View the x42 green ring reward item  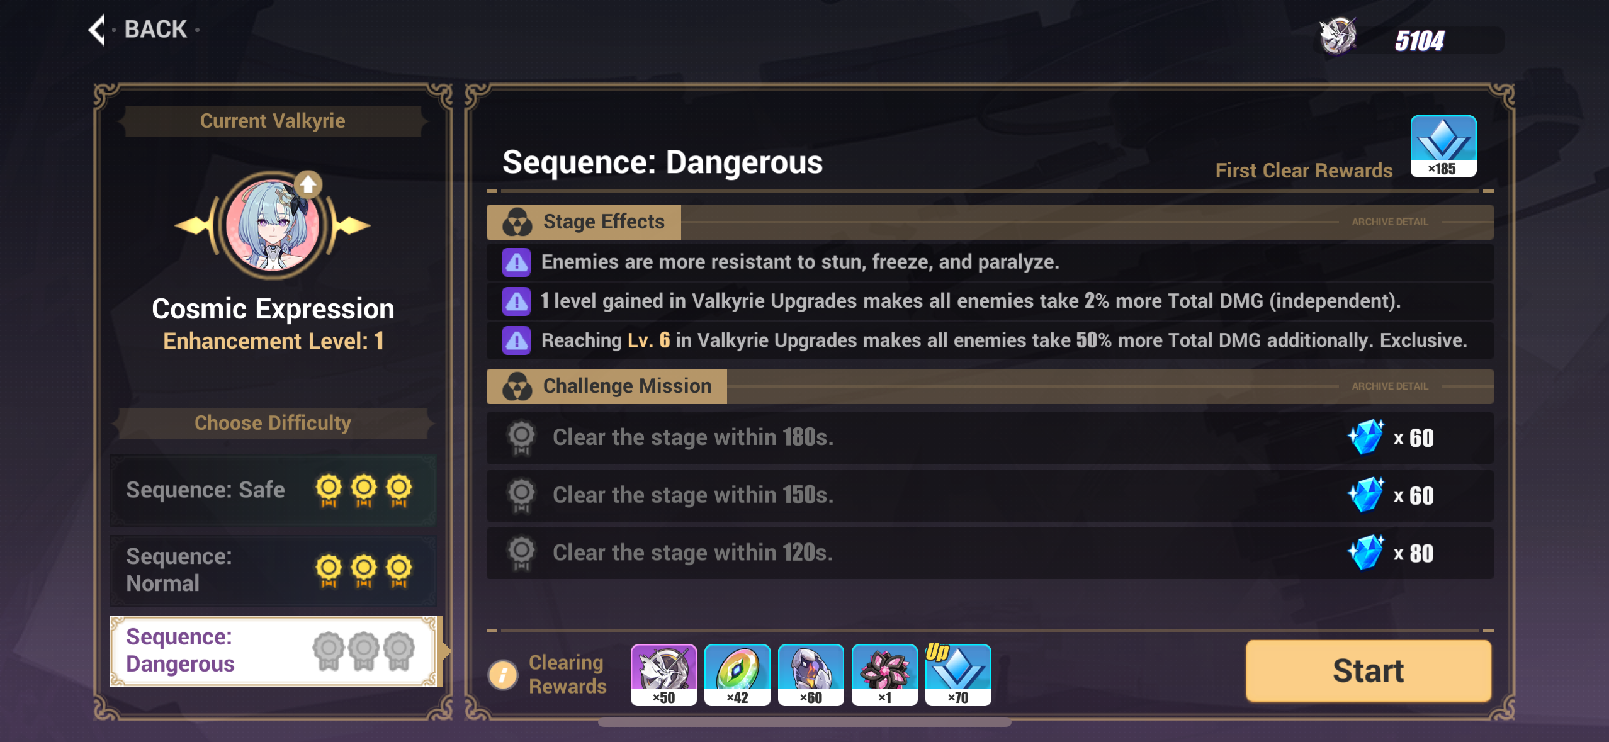737,674
